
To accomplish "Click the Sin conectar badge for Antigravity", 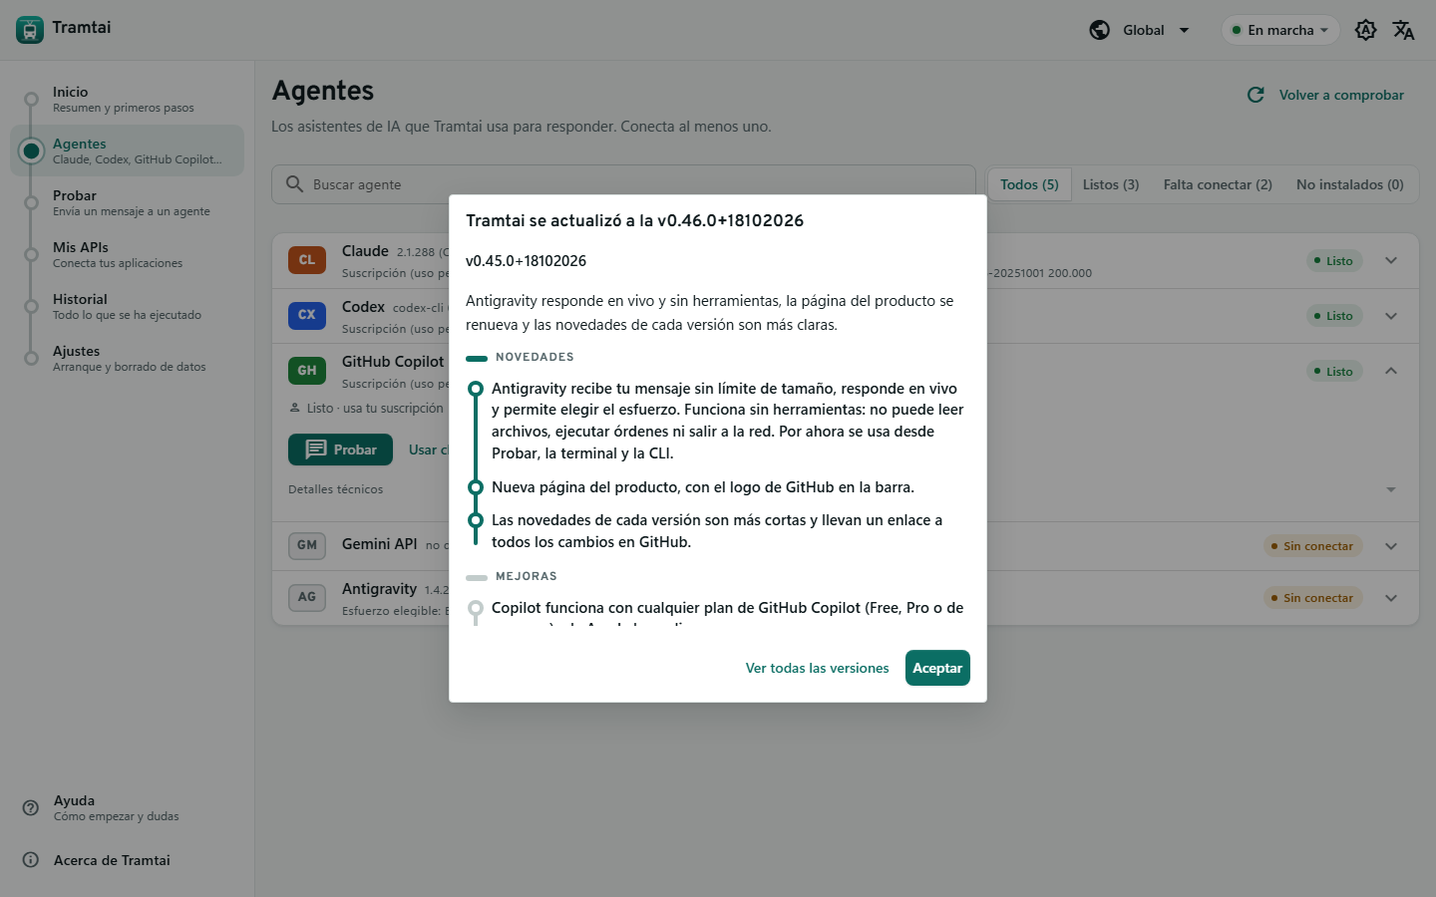I will tap(1312, 598).
